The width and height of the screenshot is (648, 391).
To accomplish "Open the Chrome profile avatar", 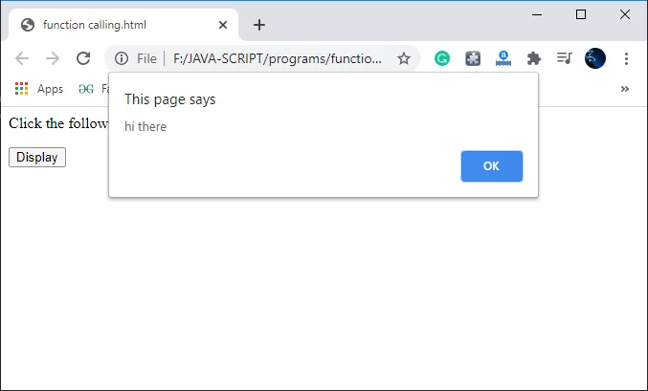I will 595,58.
